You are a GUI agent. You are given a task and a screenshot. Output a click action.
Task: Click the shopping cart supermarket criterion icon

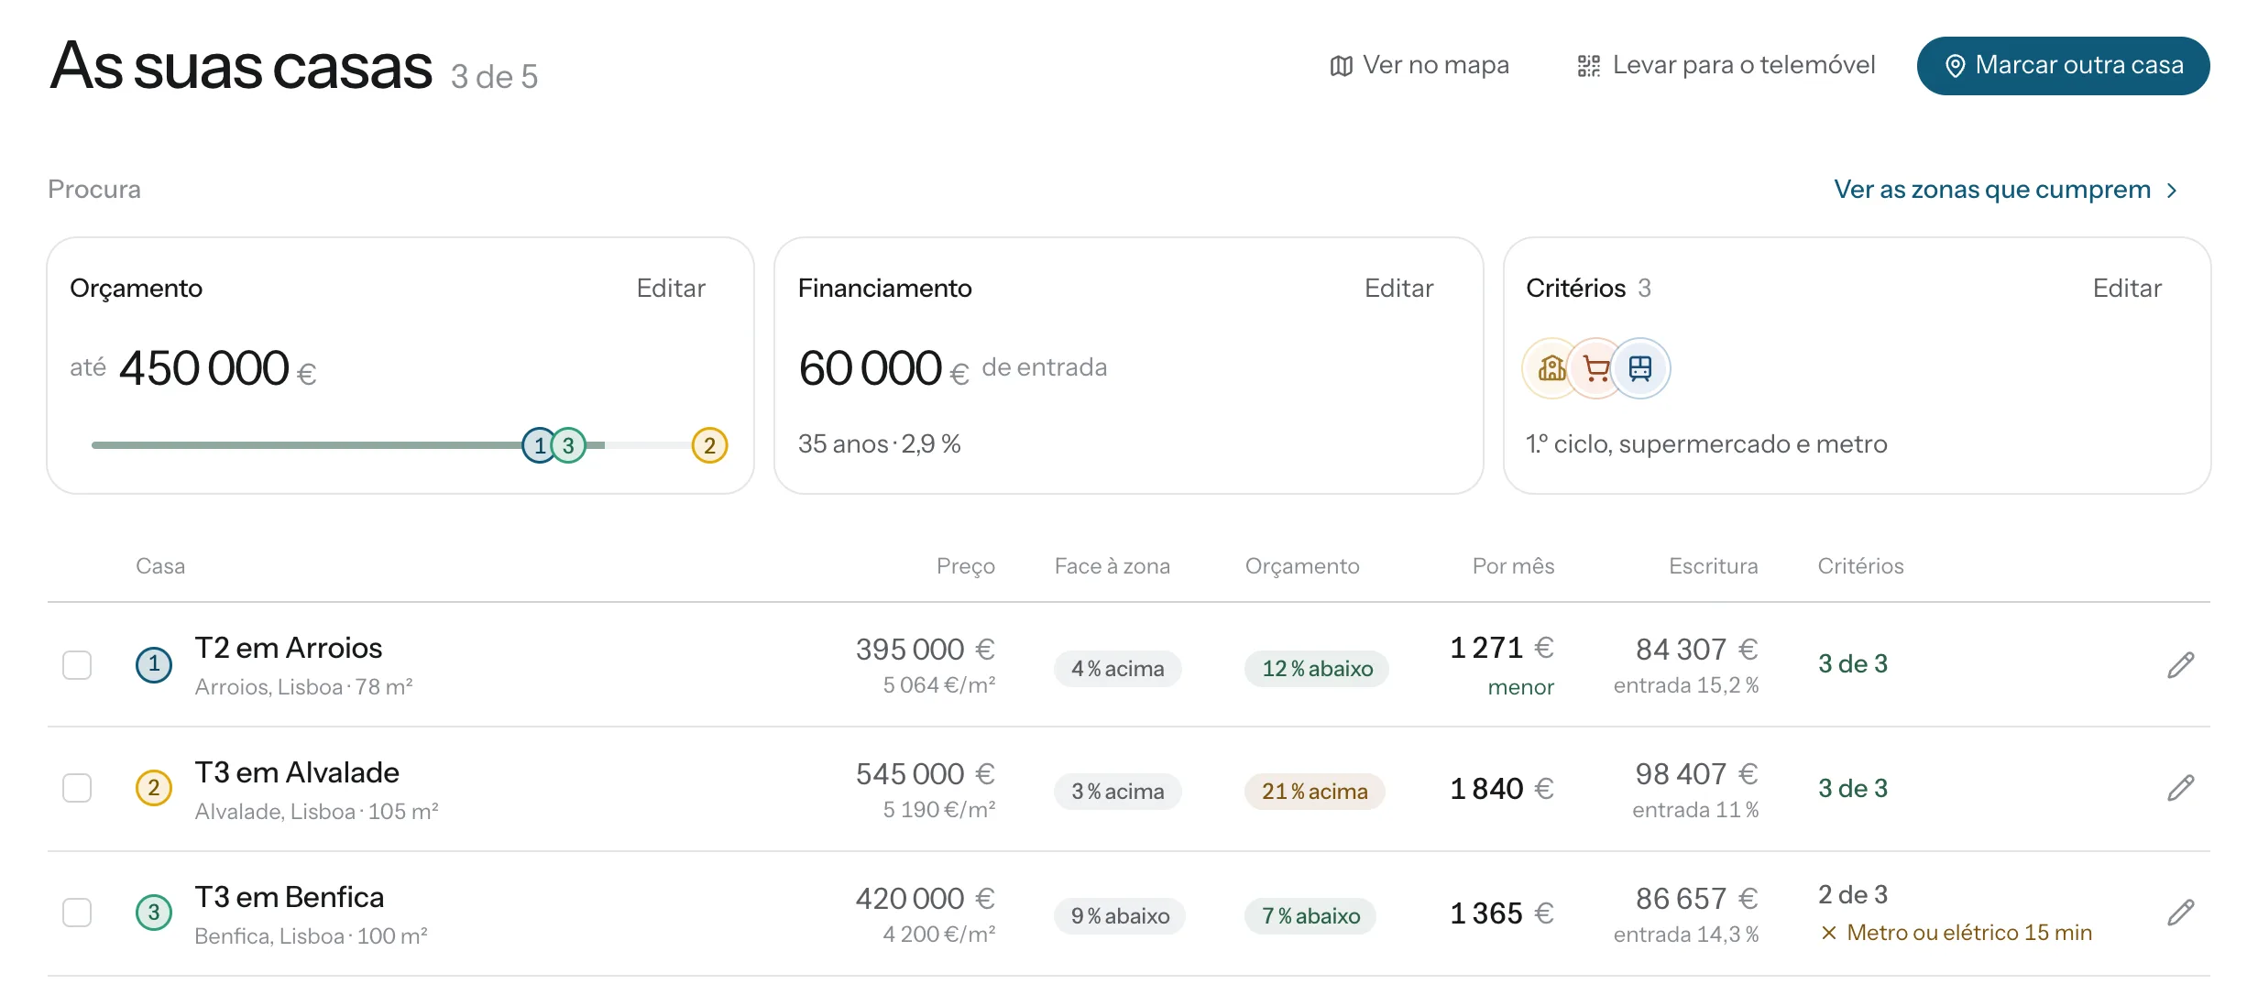1595,368
